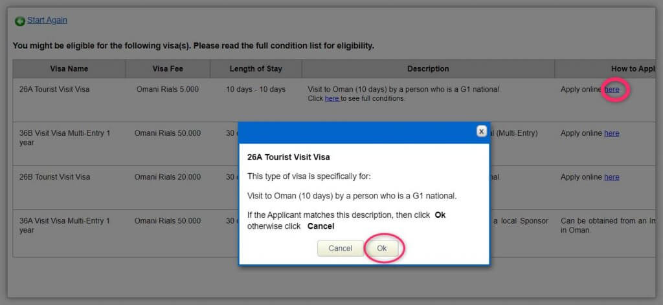Open 'here' link to see full conditions
Viewport: 663px width, 305px height.
click(331, 98)
